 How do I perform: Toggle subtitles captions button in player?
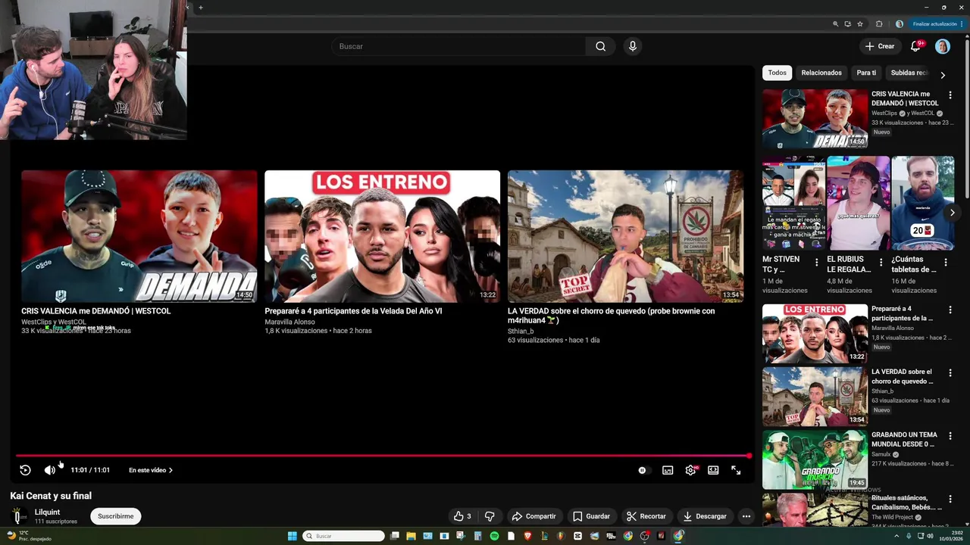668,470
